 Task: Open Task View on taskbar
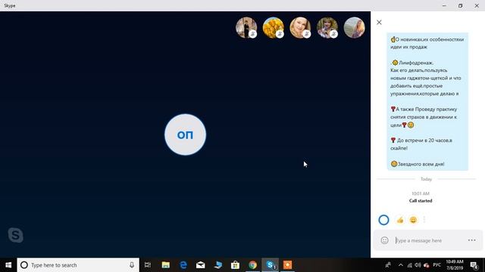148,265
